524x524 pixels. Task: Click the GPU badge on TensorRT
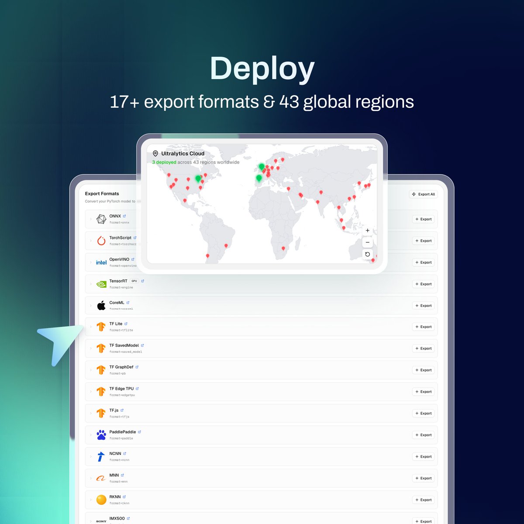134,281
